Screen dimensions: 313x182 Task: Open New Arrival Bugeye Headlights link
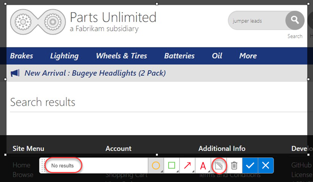[95, 73]
